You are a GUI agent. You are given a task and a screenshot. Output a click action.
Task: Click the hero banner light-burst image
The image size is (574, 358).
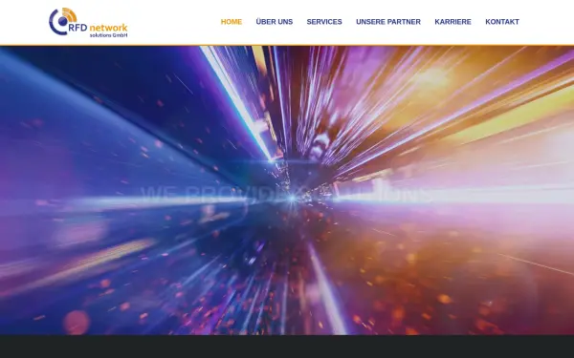(287, 190)
